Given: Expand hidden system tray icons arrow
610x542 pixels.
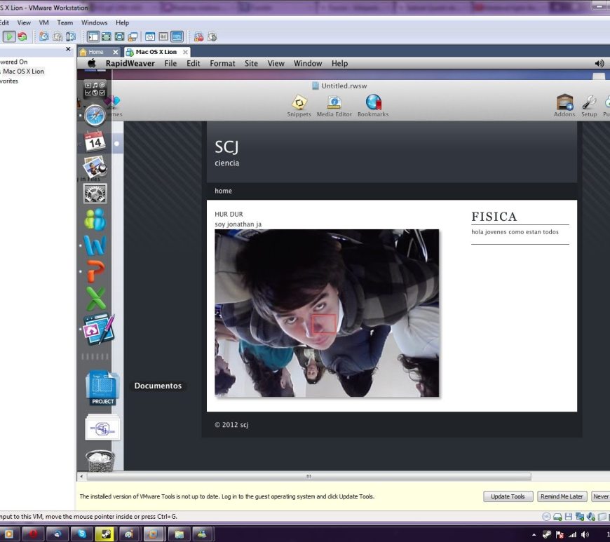Looking at the screenshot, I should (x=534, y=534).
